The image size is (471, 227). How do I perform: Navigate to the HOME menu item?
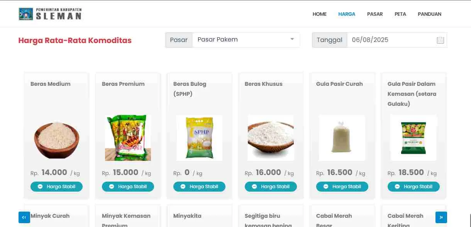pyautogui.click(x=319, y=14)
